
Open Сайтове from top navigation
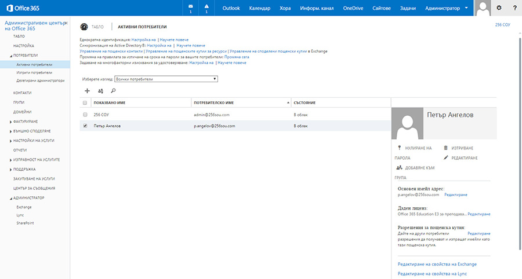click(382, 8)
